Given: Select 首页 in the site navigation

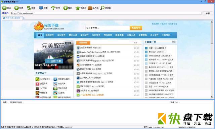Looking at the screenshot, I should click(x=40, y=35).
